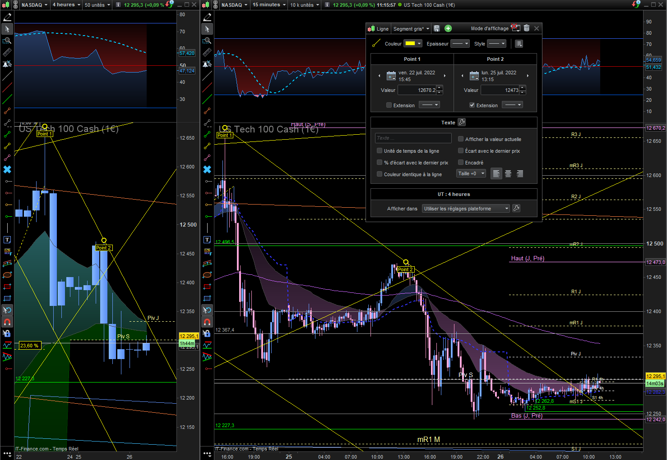
Task: Save the line style with floppy disk icon
Action: coord(436,28)
